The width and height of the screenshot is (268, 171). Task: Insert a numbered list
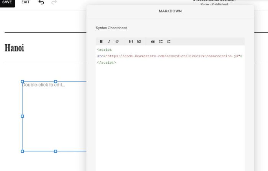(x=169, y=41)
